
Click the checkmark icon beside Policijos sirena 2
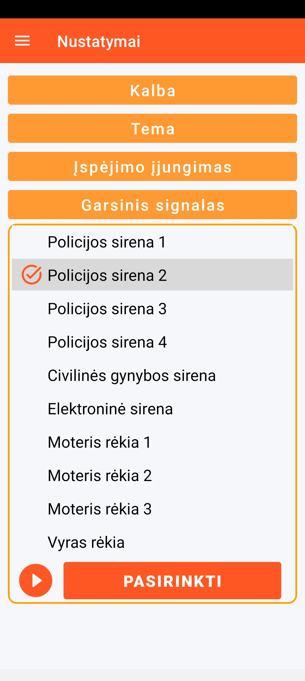coord(32,275)
